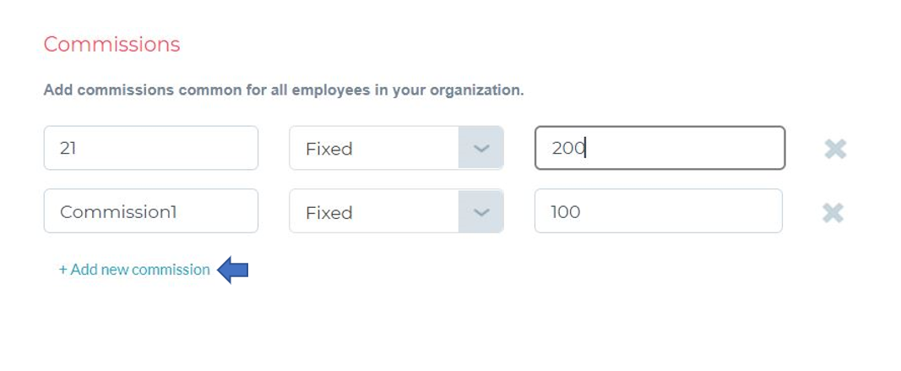Delete the Commission1 row with X icon
901x371 pixels.
(x=833, y=213)
